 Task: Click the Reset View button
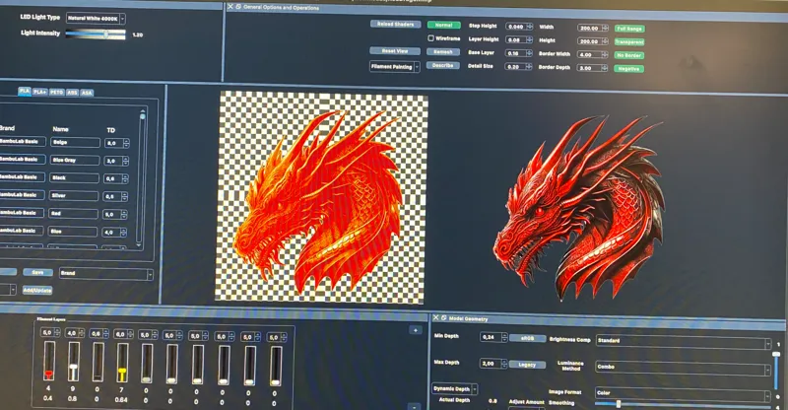(395, 51)
